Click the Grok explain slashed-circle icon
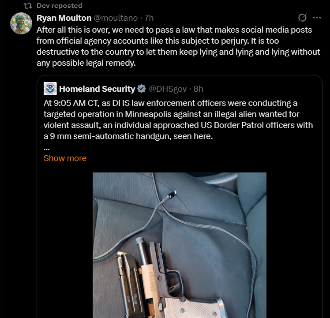The height and width of the screenshot is (318, 330). (302, 18)
